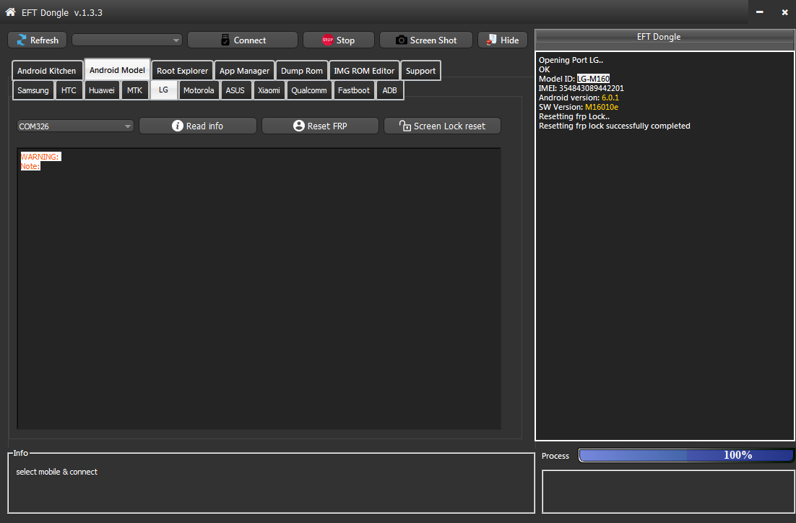The width and height of the screenshot is (796, 523).
Task: Close the EFT Dongle window
Action: [x=784, y=12]
